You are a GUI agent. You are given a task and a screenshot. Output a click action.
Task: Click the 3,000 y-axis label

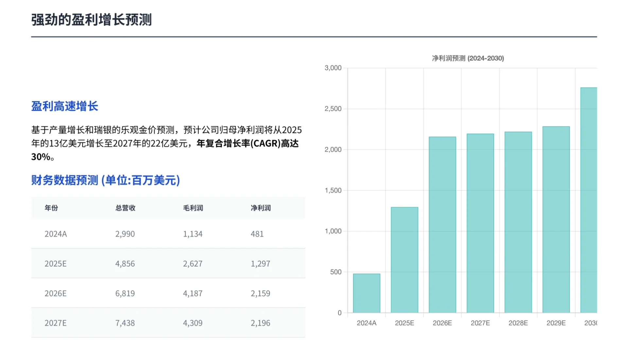(x=333, y=68)
